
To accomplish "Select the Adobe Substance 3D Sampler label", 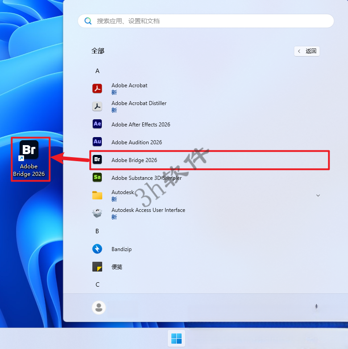I will click(x=146, y=178).
